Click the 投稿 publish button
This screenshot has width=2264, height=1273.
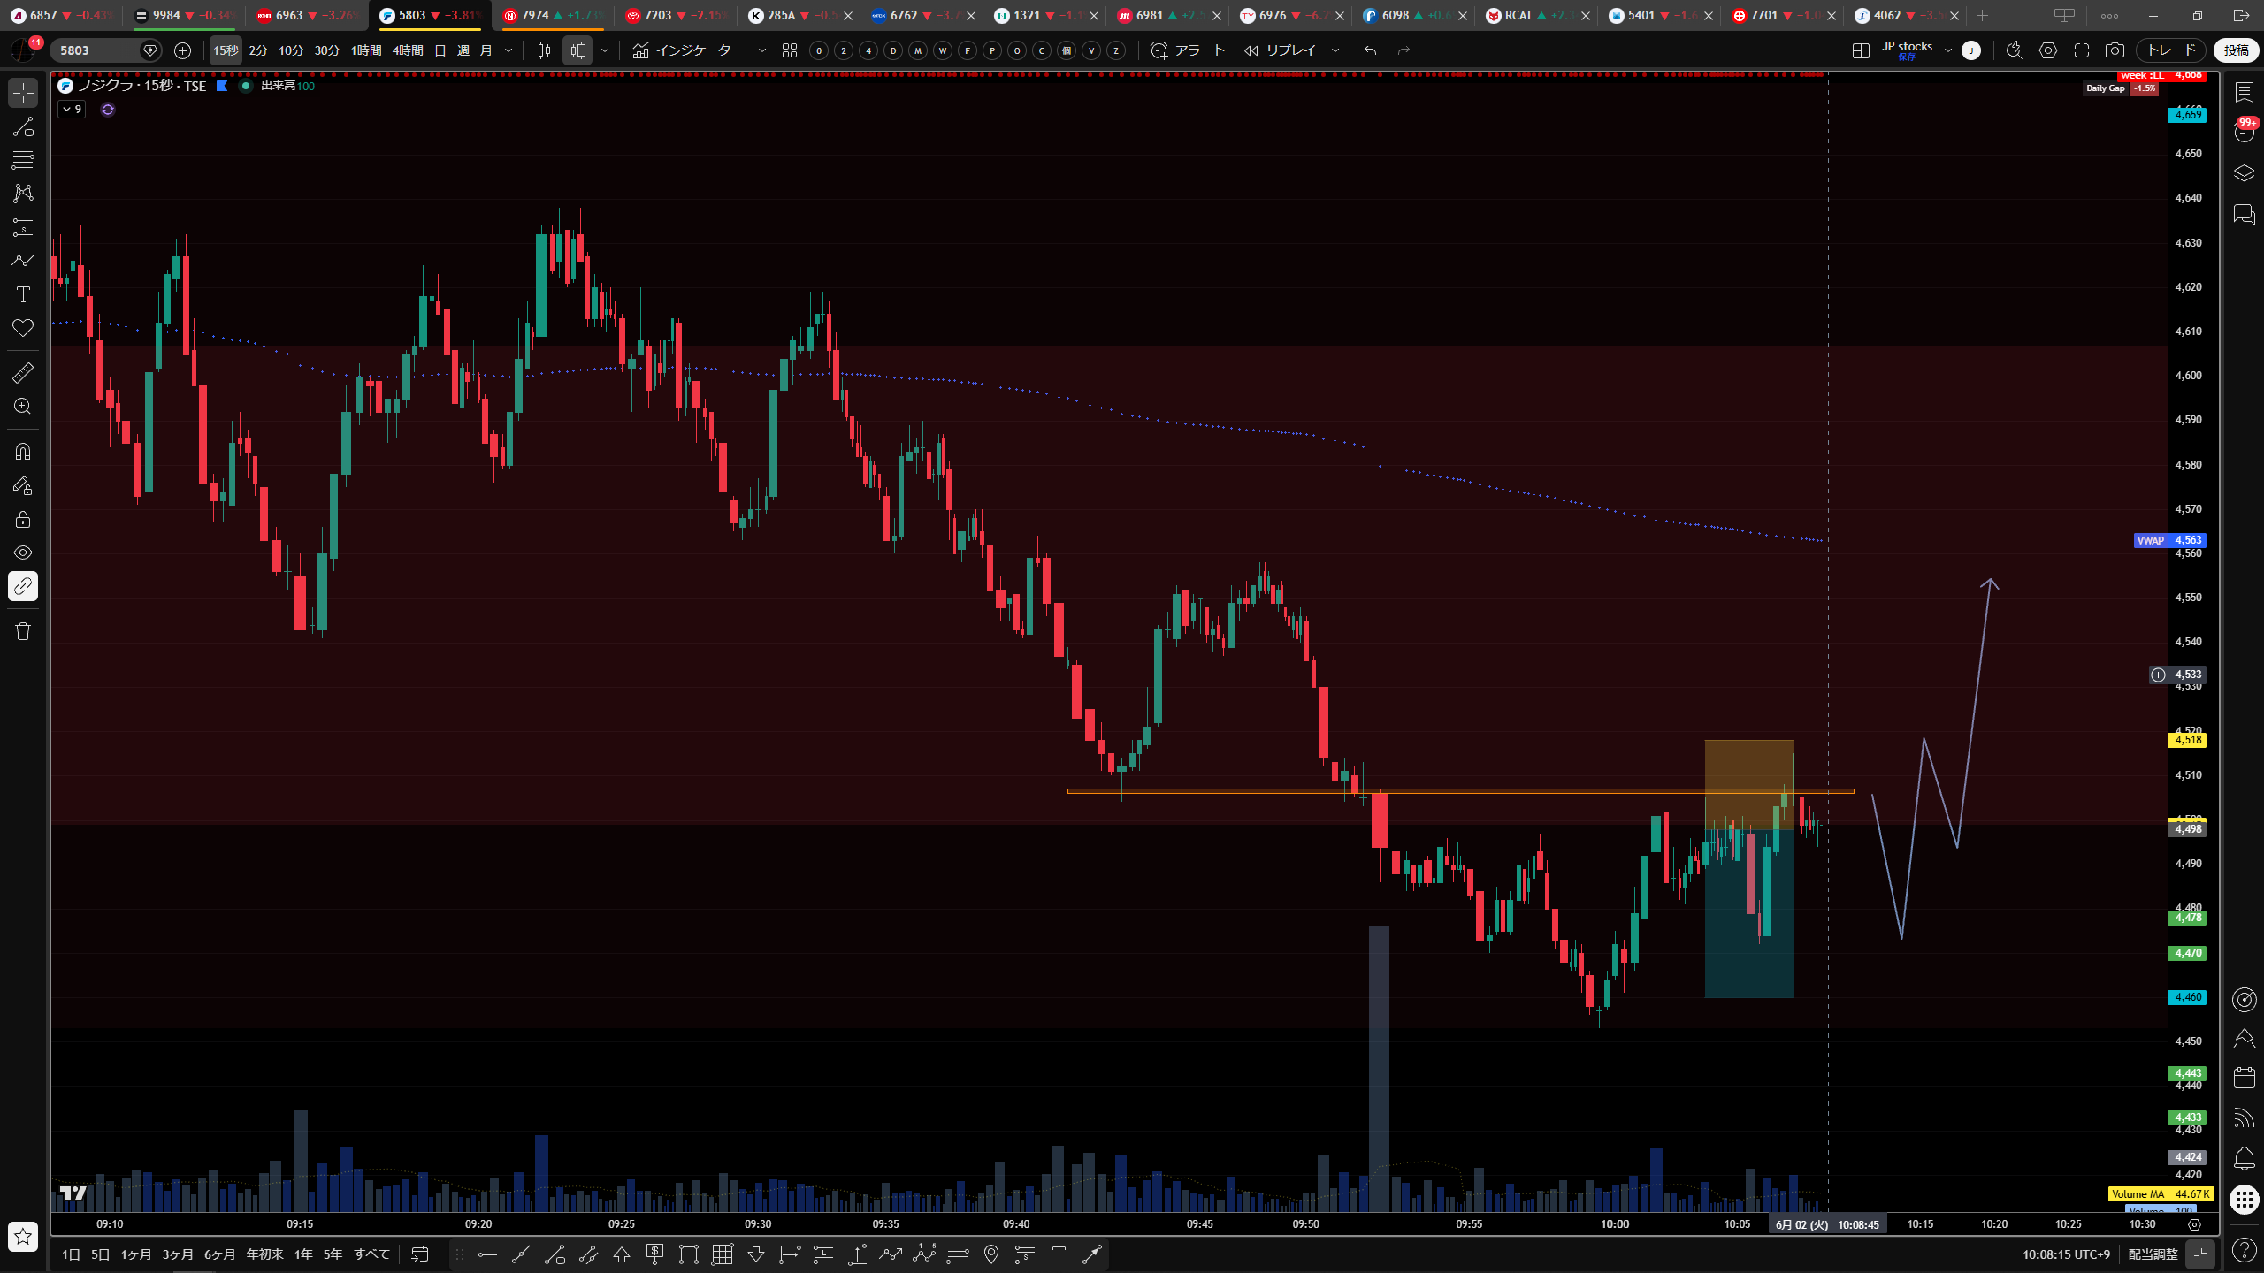point(2236,50)
